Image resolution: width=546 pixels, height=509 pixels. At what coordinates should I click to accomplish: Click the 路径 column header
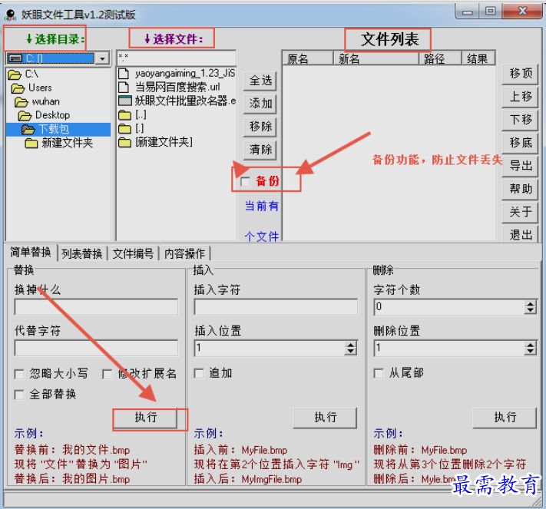click(x=440, y=58)
